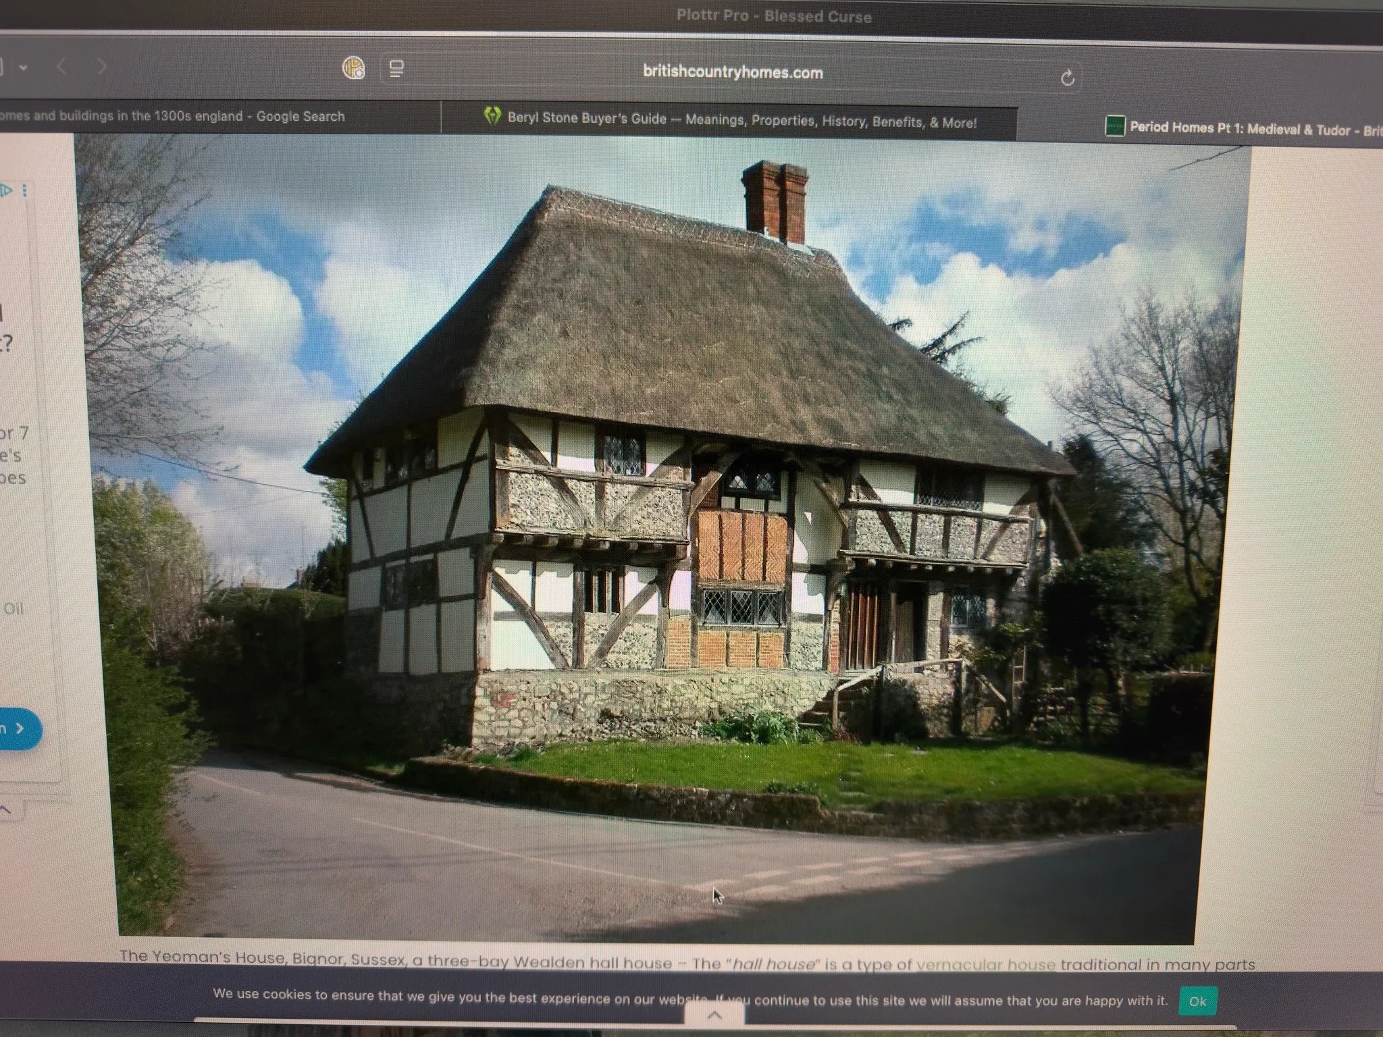Collapse the ad panel with up chevron
The width and height of the screenshot is (1383, 1037).
click(5, 809)
